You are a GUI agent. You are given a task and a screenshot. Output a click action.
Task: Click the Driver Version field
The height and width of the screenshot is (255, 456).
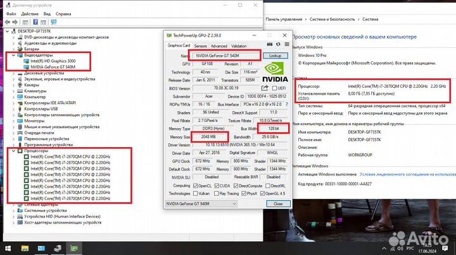(240, 145)
